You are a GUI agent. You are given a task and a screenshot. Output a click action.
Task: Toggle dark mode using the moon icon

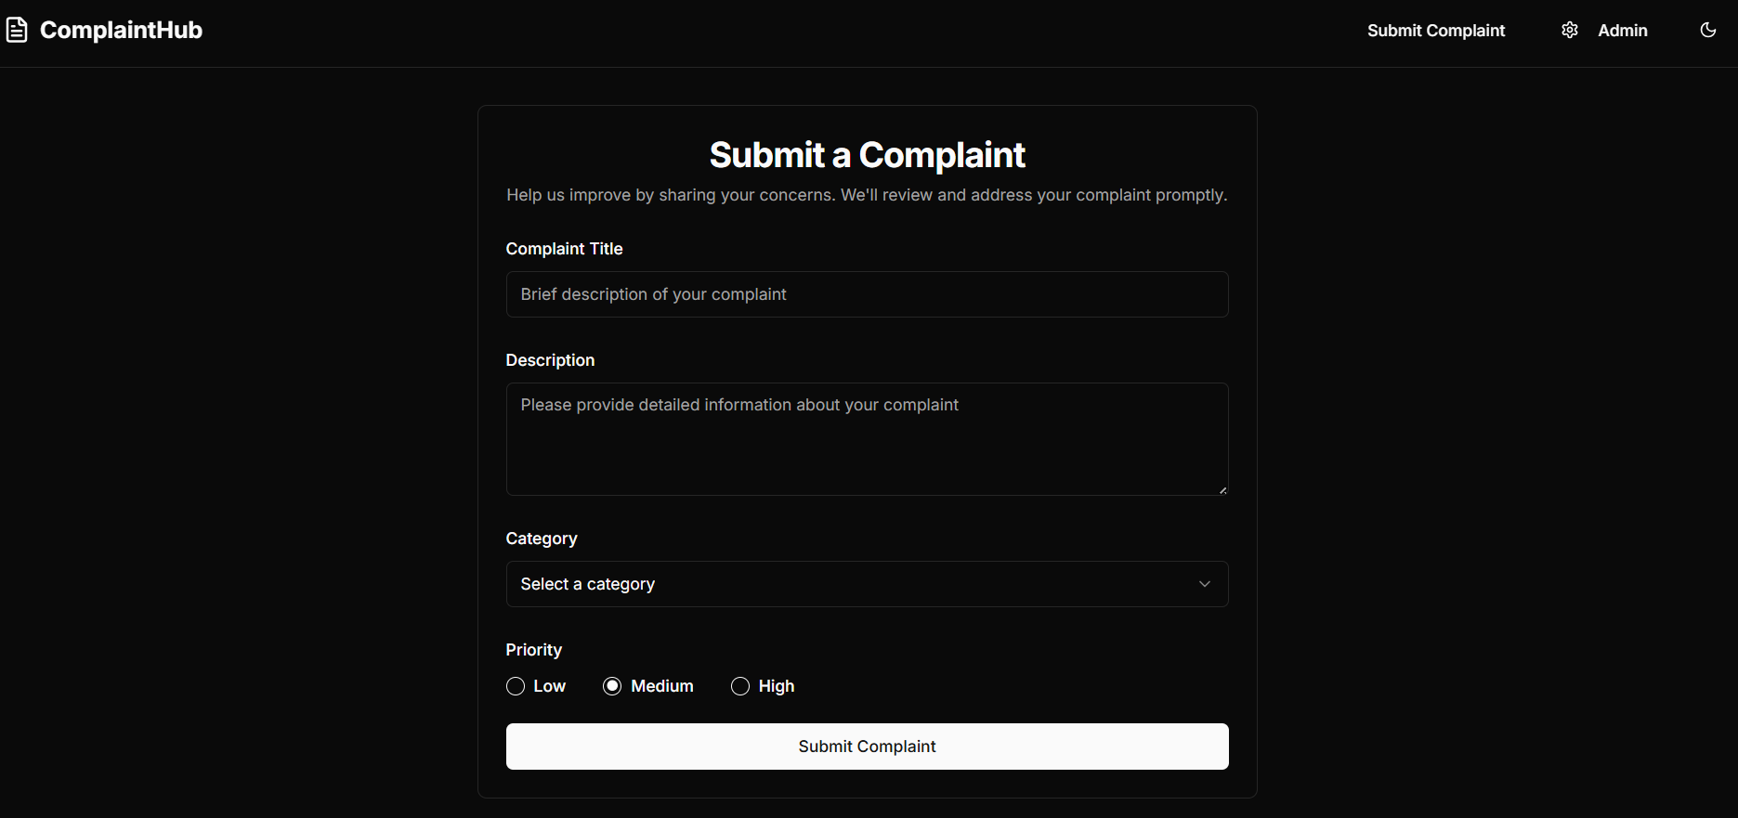1707,30
